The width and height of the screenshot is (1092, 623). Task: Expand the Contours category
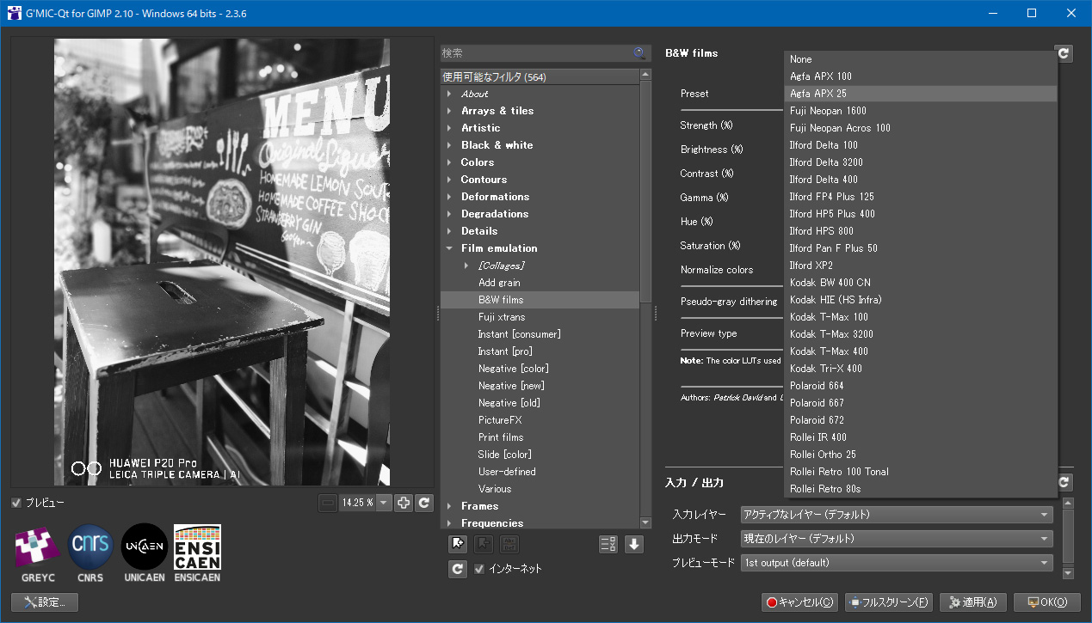(449, 180)
